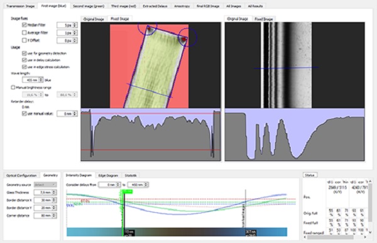The image size is (377, 243).
Task: Open the Optical Configuration tab
Action: click(x=21, y=175)
